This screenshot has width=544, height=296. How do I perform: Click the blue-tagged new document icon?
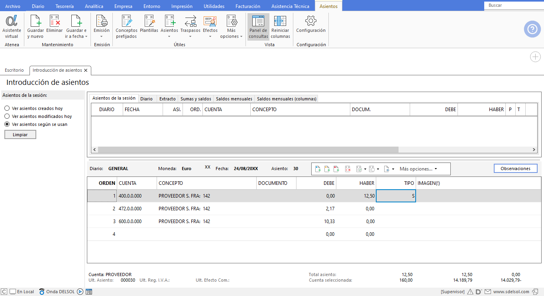[x=318, y=169]
